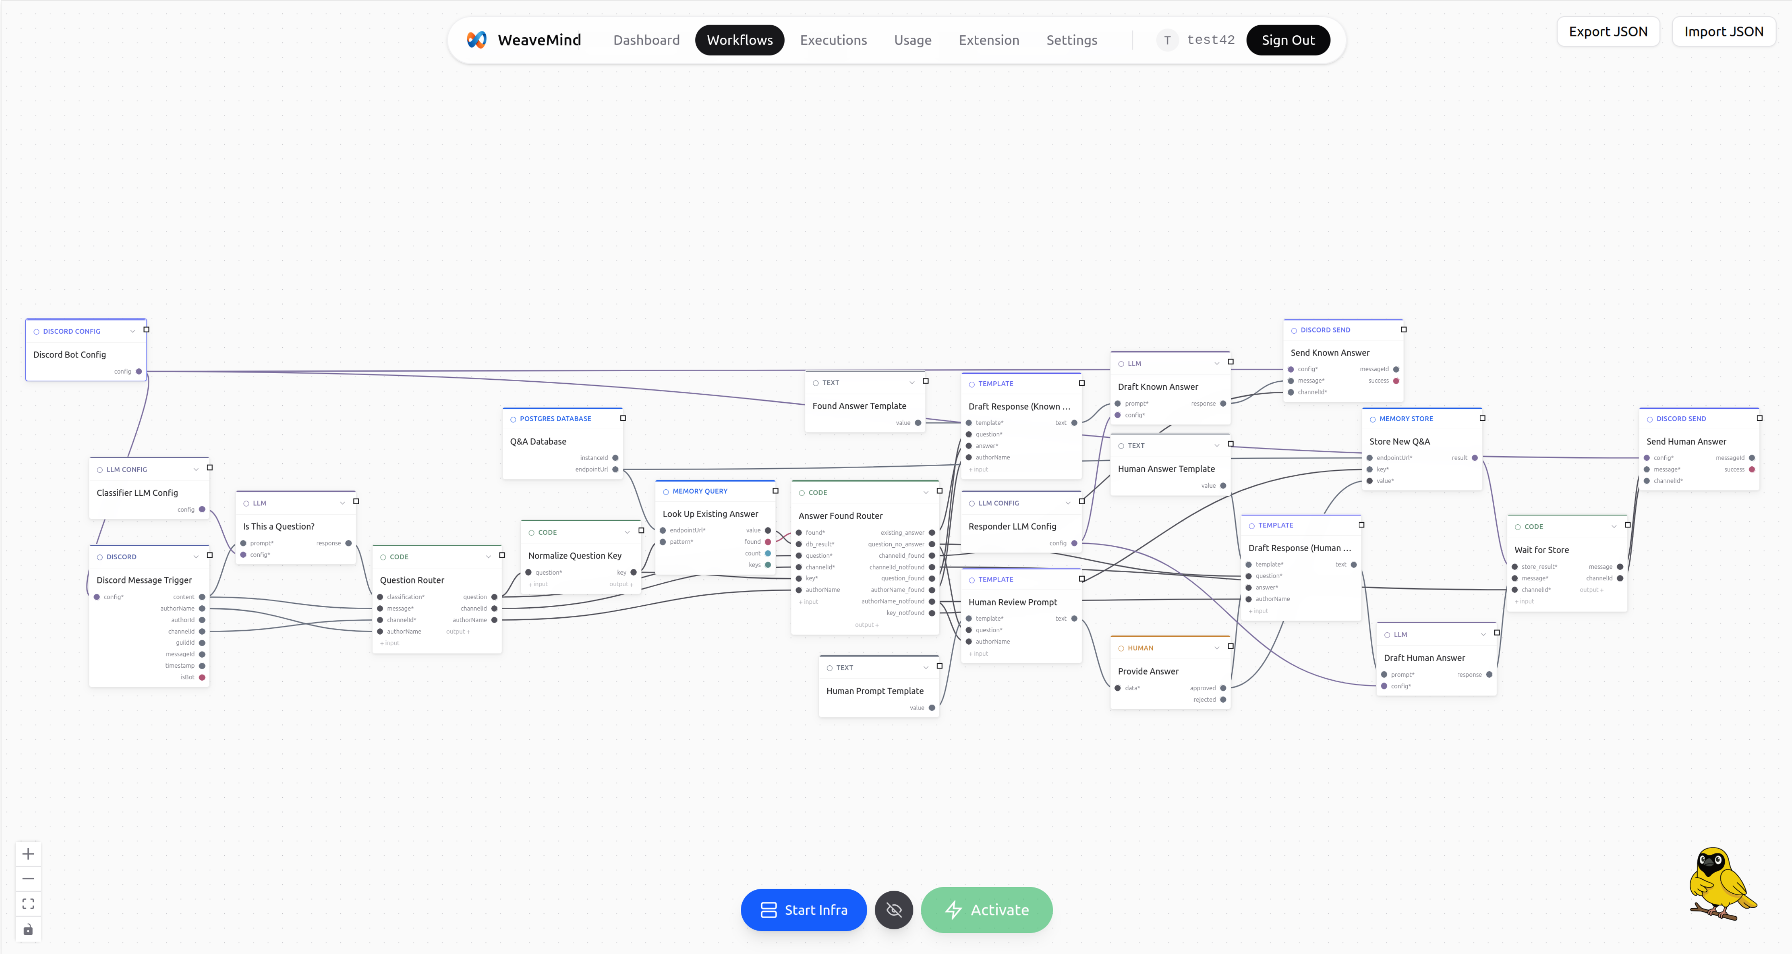Click the lock canvas icon
This screenshot has width=1792, height=954.
(x=28, y=929)
